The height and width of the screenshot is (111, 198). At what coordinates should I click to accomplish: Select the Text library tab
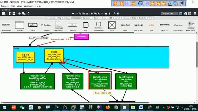tap(150, 18)
